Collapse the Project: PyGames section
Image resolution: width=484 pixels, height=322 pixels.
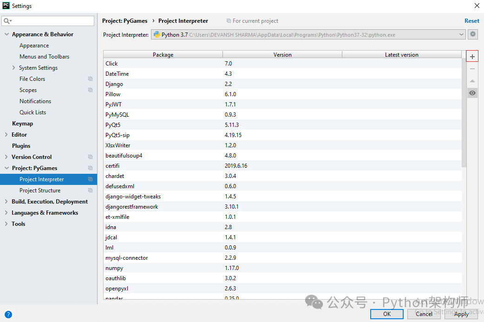coord(7,168)
